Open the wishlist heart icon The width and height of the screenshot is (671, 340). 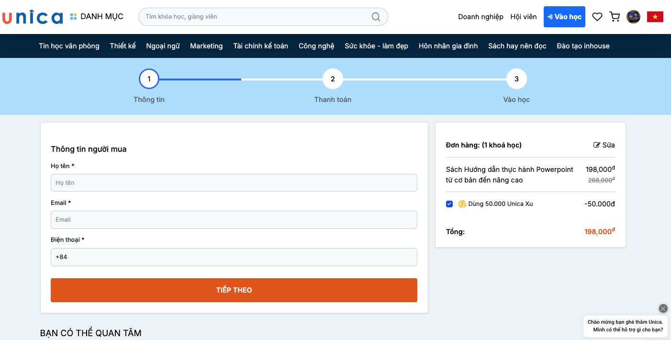(597, 17)
